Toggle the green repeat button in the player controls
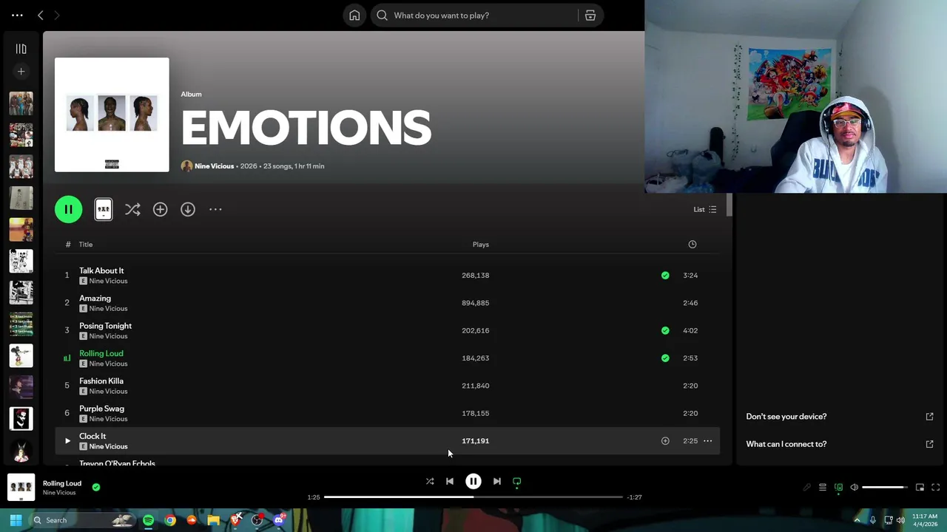The width and height of the screenshot is (947, 532). (517, 482)
